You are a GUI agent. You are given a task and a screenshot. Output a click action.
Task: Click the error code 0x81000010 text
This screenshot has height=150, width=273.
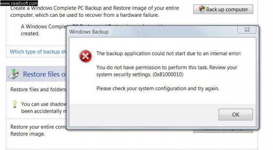(x=168, y=74)
